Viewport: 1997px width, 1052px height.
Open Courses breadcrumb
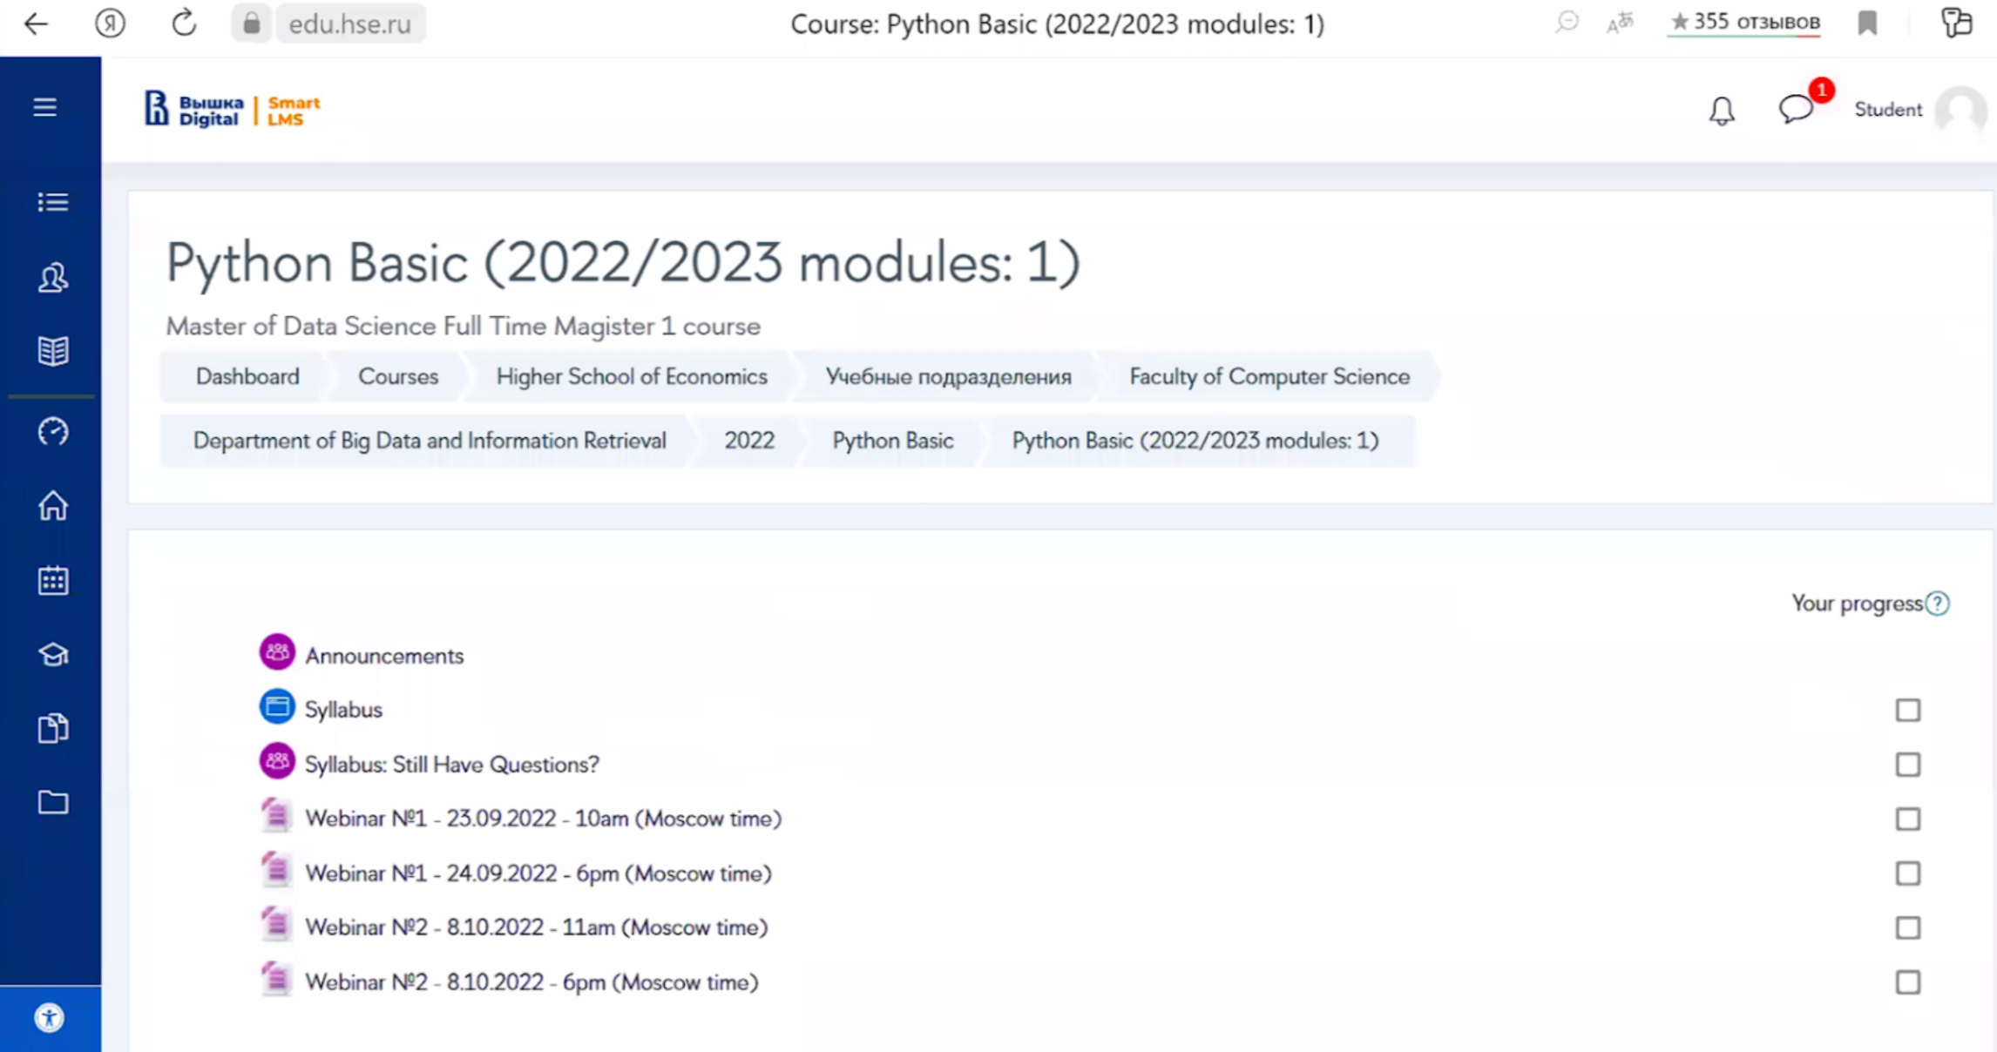click(398, 376)
